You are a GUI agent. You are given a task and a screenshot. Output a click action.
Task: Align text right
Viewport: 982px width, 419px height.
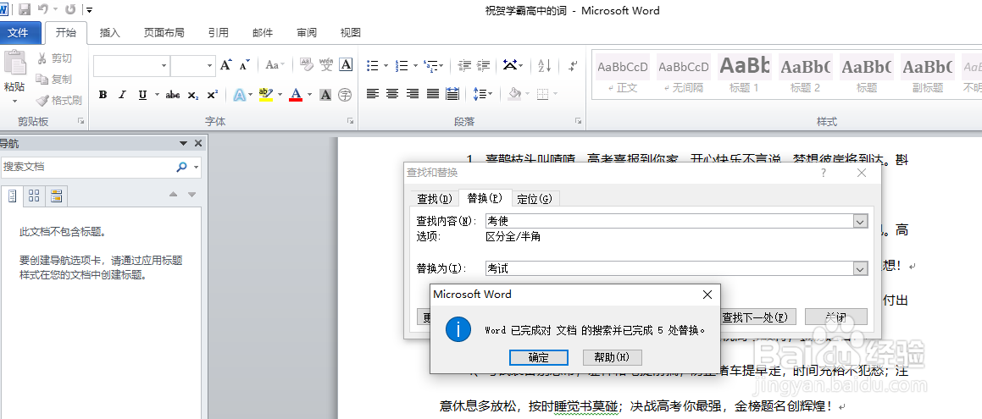coord(412,94)
